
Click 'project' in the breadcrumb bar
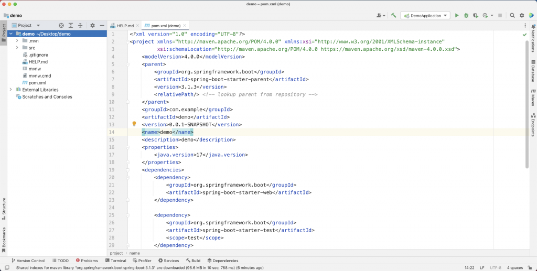tap(116, 253)
